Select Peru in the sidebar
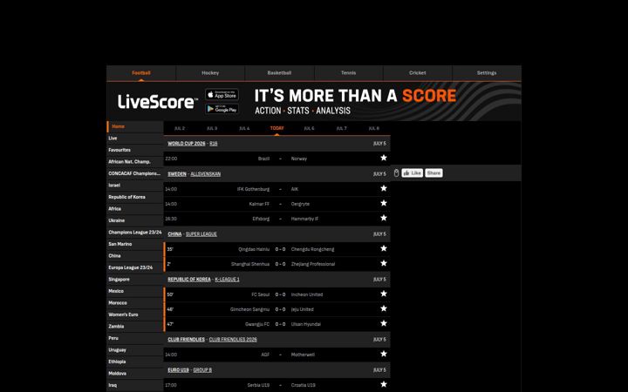Image resolution: width=628 pixels, height=392 pixels. pyautogui.click(x=135, y=338)
